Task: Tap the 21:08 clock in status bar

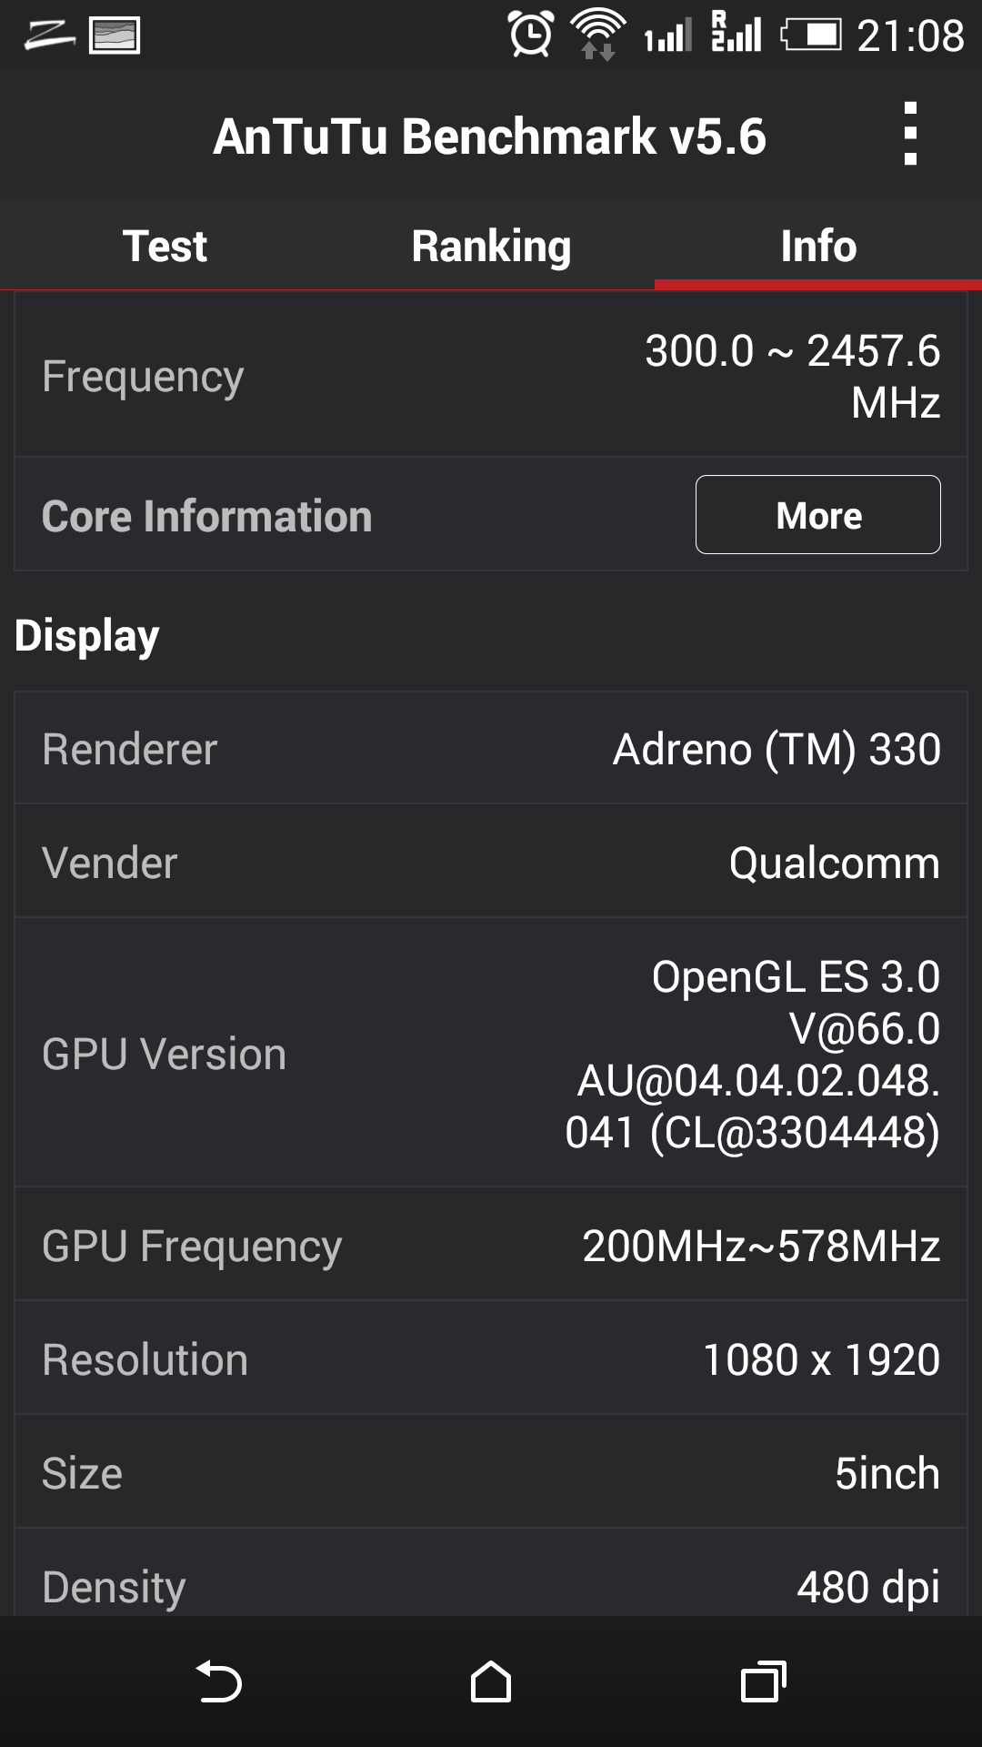Action: 910,36
